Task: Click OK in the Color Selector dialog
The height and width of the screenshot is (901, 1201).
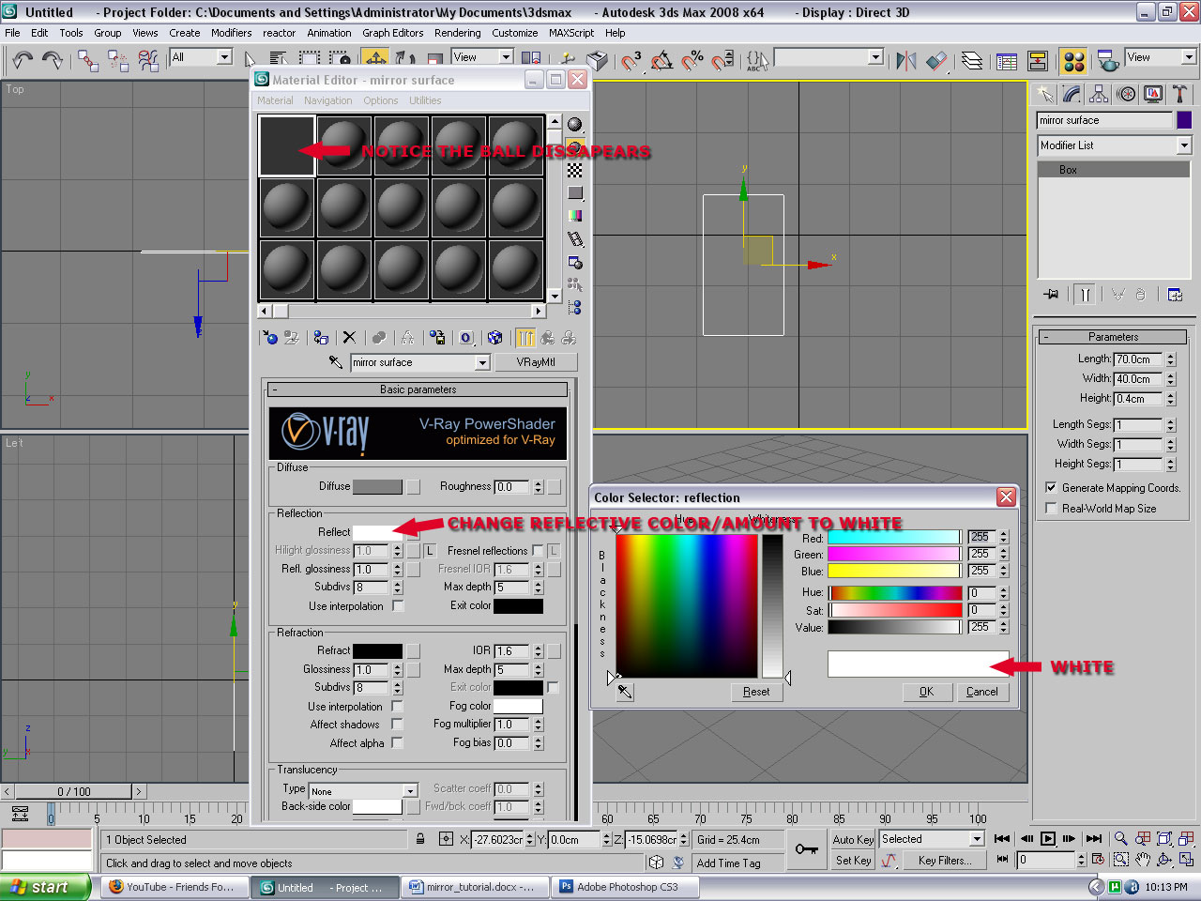Action: (926, 692)
